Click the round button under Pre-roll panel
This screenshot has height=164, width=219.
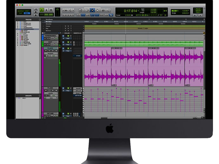[195, 16]
